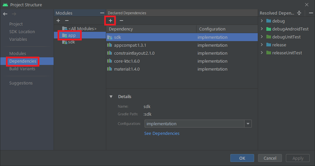Minimize the Modules panel
315x166 pixels.
[102, 13]
